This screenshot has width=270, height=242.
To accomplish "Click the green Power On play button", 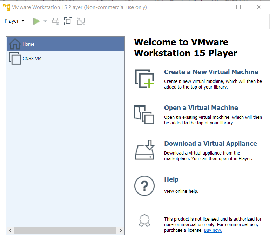I will pyautogui.click(x=36, y=21).
